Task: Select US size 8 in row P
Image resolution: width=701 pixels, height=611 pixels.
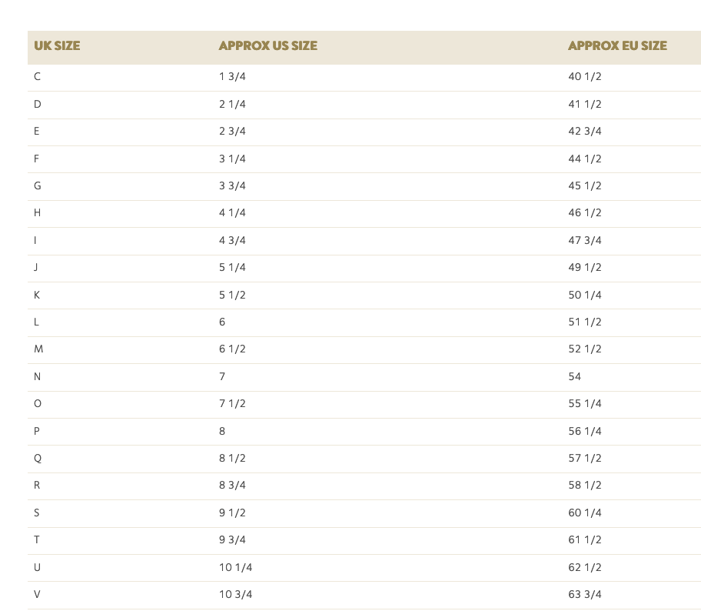Action: [222, 432]
